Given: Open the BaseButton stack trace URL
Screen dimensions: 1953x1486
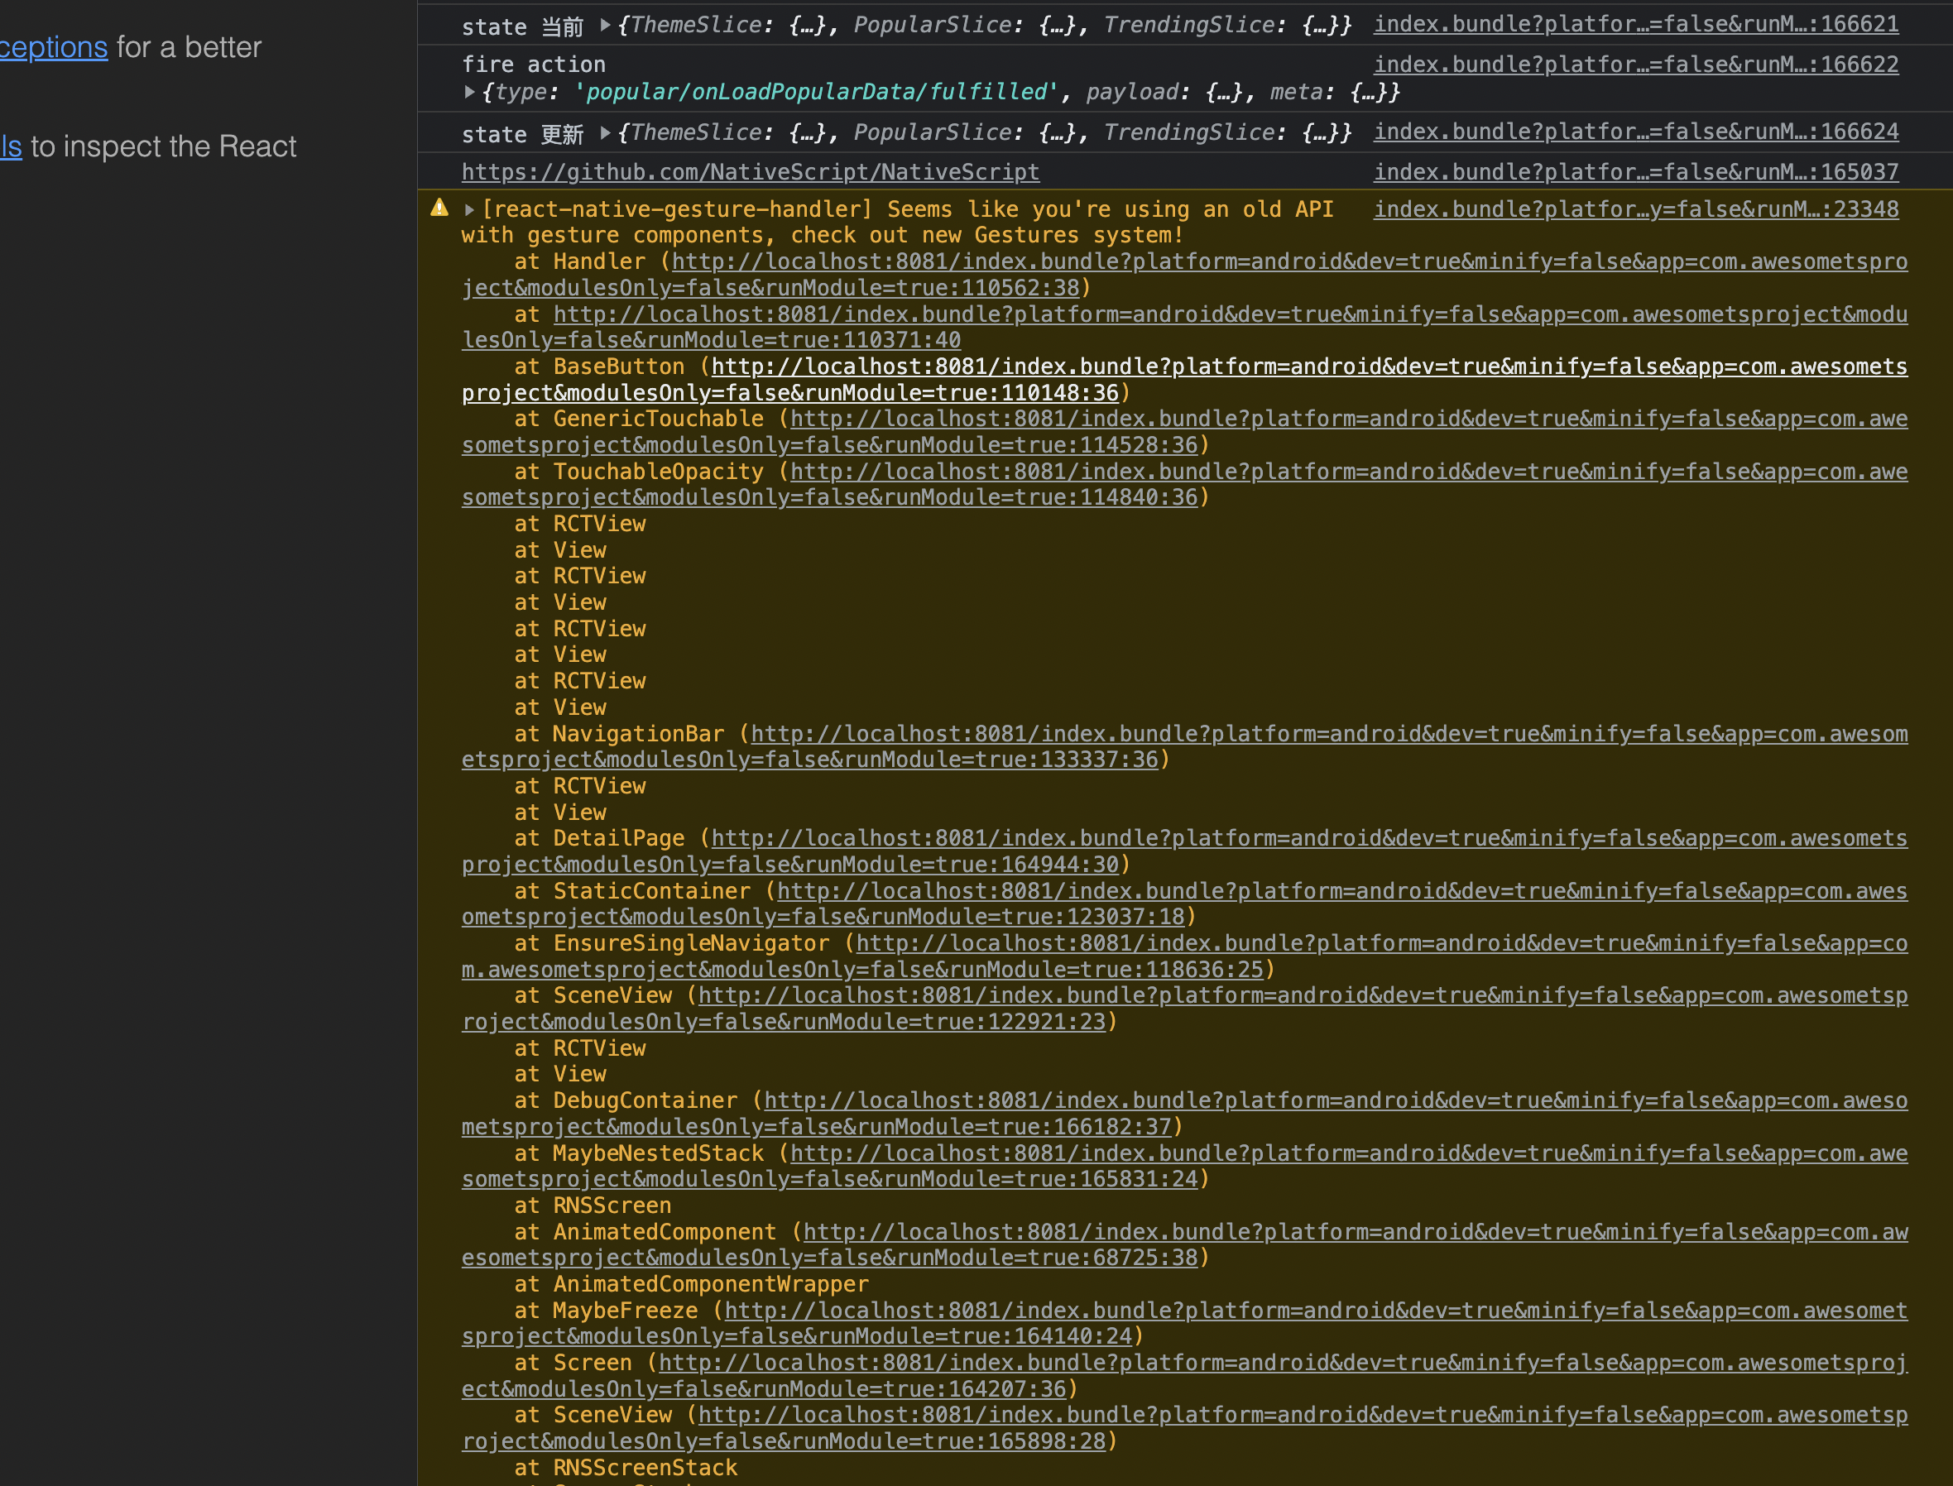Looking at the screenshot, I should pyautogui.click(x=1308, y=367).
